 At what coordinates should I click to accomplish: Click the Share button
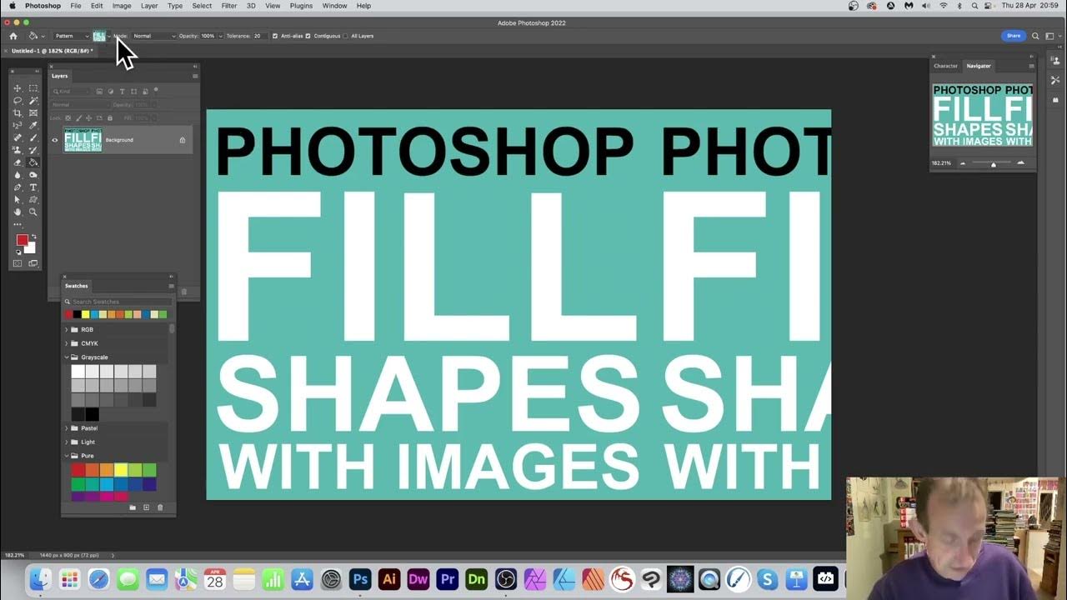click(1014, 36)
